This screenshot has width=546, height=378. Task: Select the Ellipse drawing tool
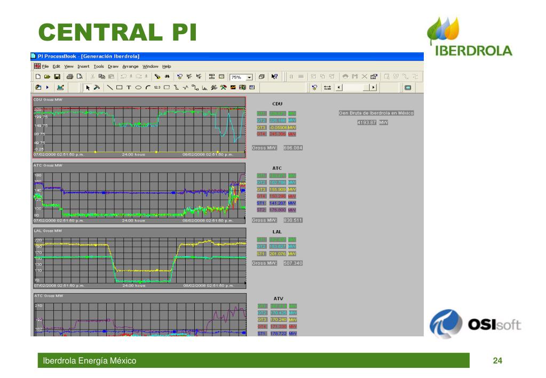[138, 88]
